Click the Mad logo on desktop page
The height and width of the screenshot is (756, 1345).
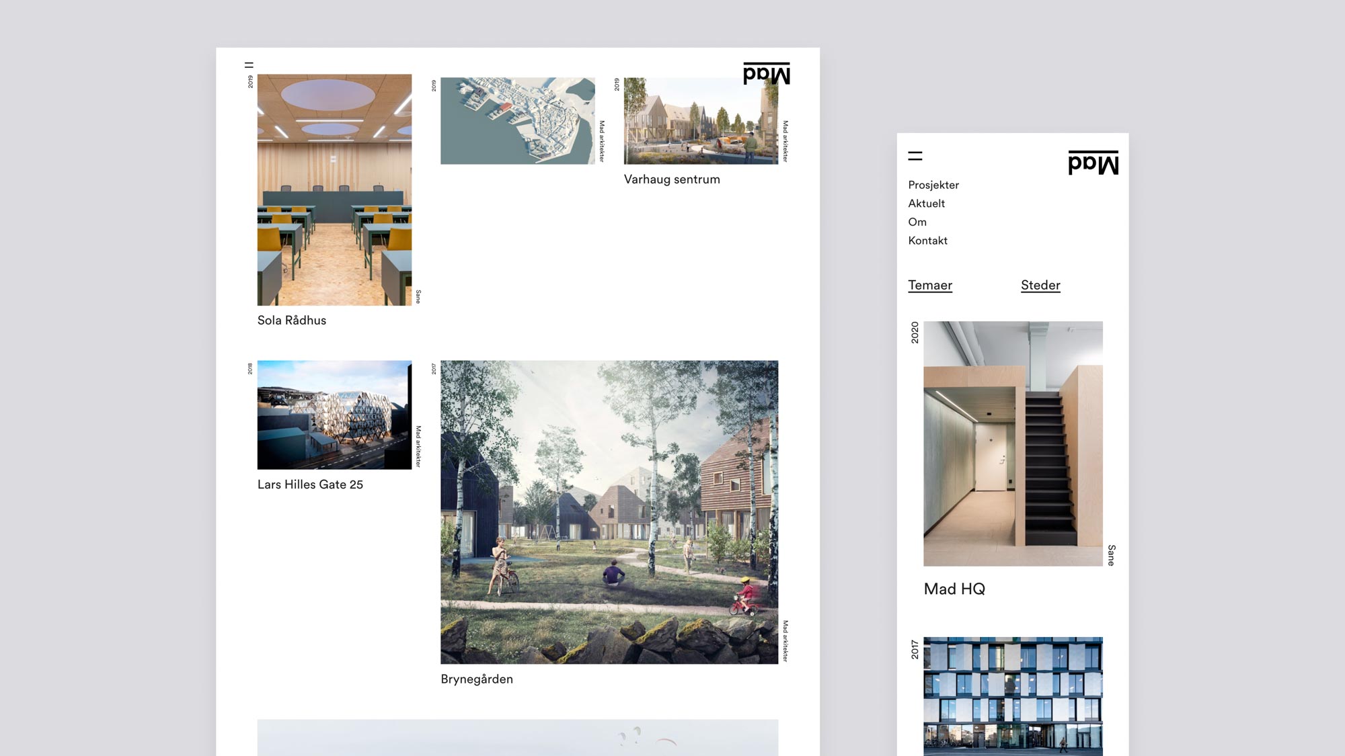coord(766,73)
